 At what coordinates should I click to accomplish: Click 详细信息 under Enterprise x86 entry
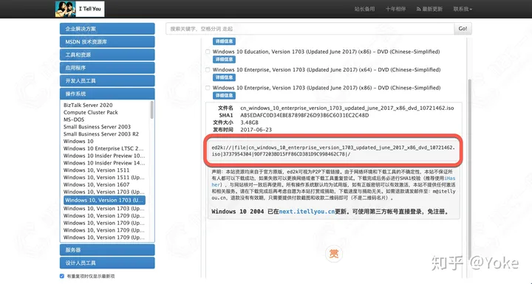tap(224, 96)
